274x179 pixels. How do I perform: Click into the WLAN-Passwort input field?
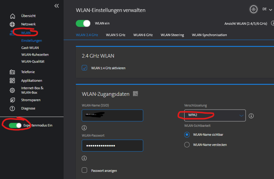click(112, 146)
